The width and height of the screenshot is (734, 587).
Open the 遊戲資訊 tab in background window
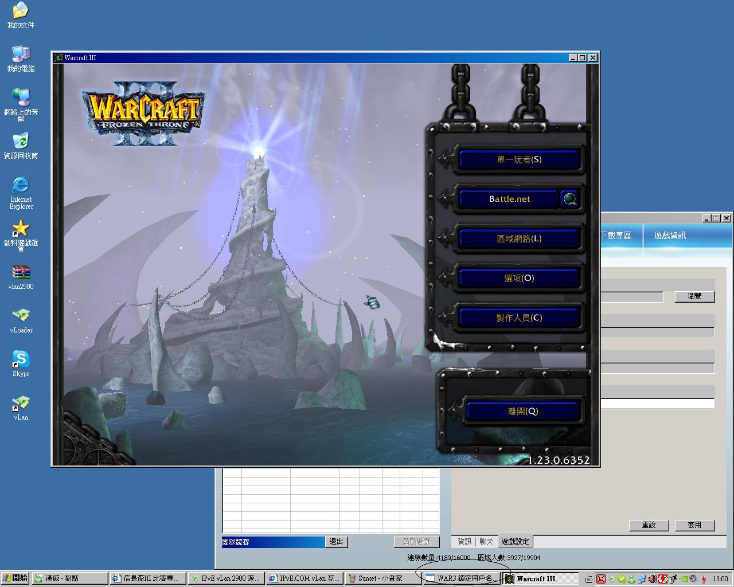coord(670,236)
